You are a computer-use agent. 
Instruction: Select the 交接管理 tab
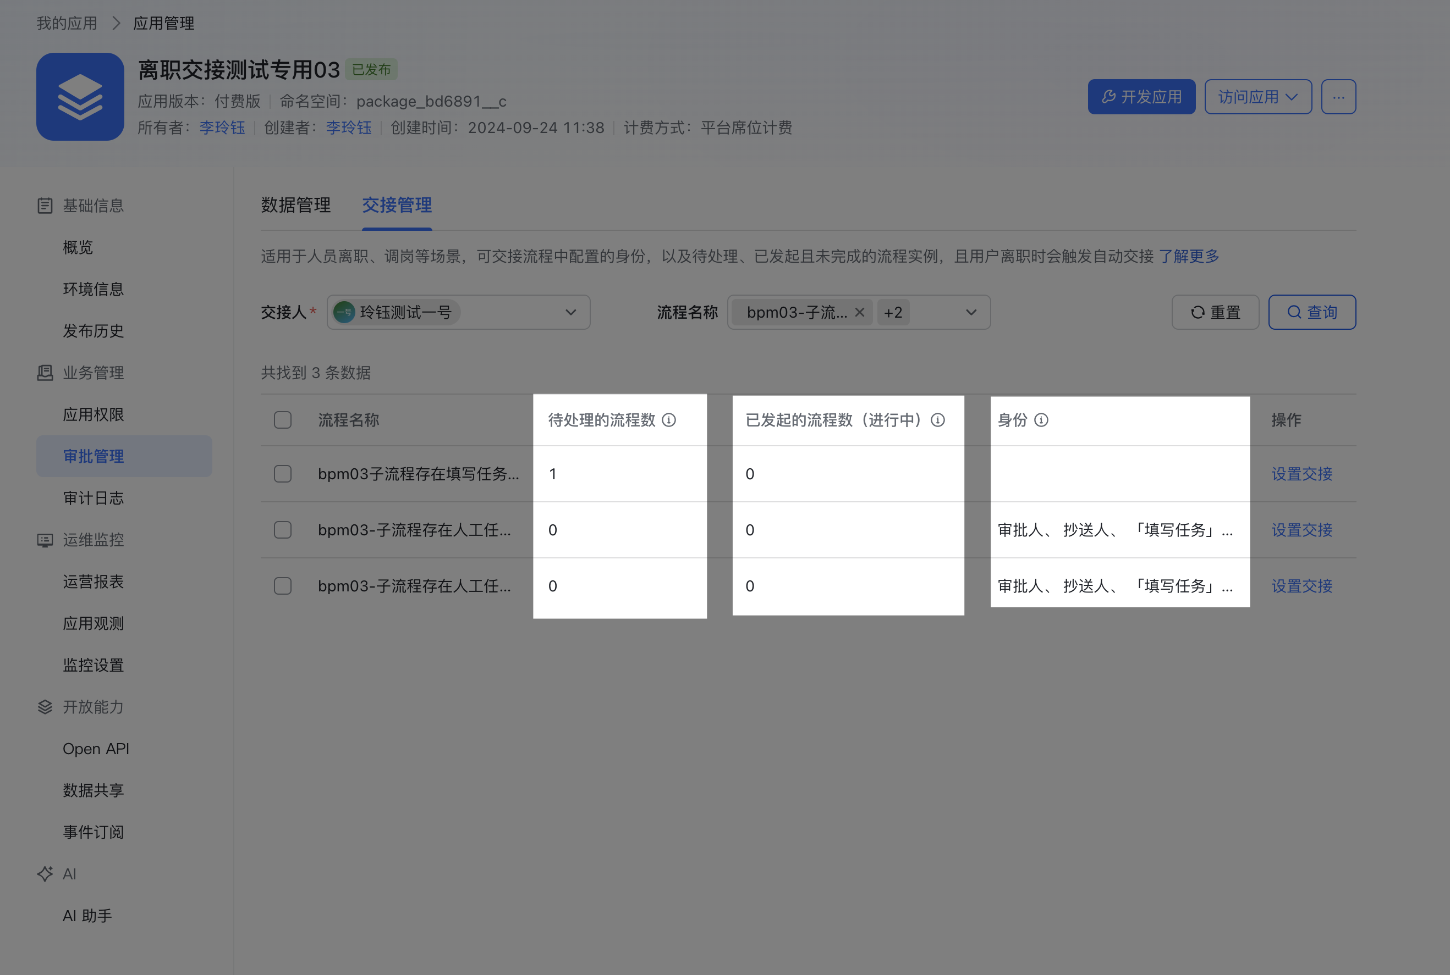click(x=397, y=205)
